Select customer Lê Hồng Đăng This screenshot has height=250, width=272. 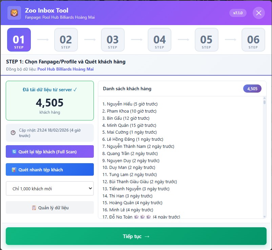pyautogui.click(x=133, y=139)
